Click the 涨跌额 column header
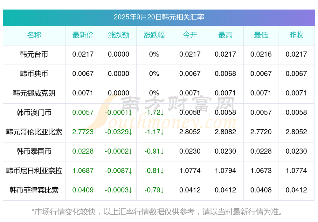318x222 pixels. (119, 35)
